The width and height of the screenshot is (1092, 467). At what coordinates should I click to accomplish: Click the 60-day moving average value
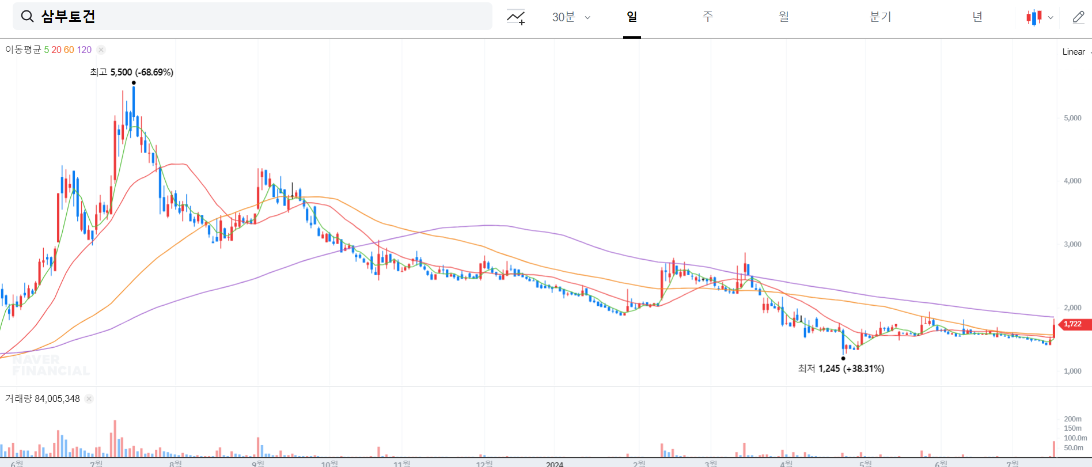[x=69, y=50]
